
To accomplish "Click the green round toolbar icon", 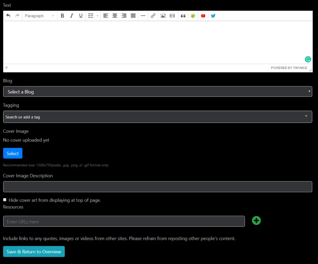I will tap(193, 16).
